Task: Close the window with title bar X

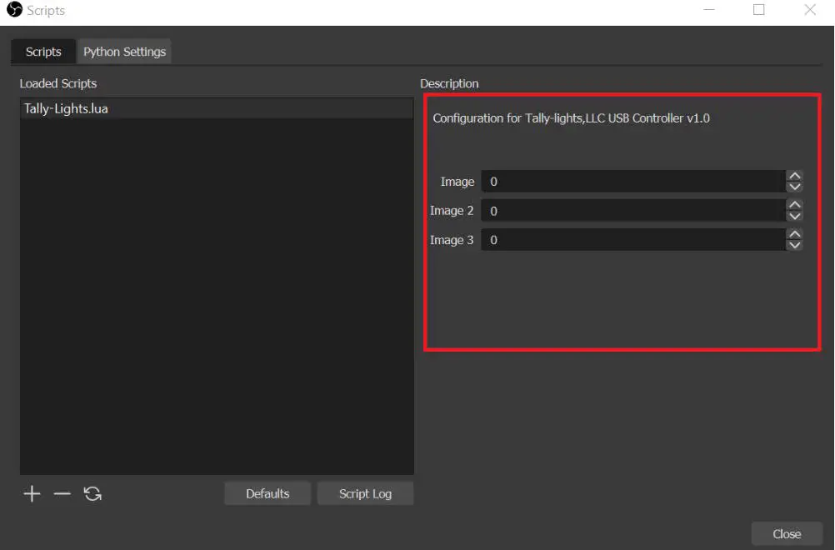Action: pos(810,10)
